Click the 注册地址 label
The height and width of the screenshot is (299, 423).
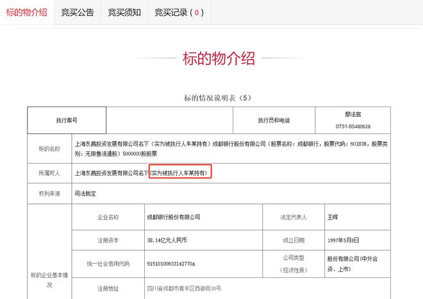(x=108, y=289)
